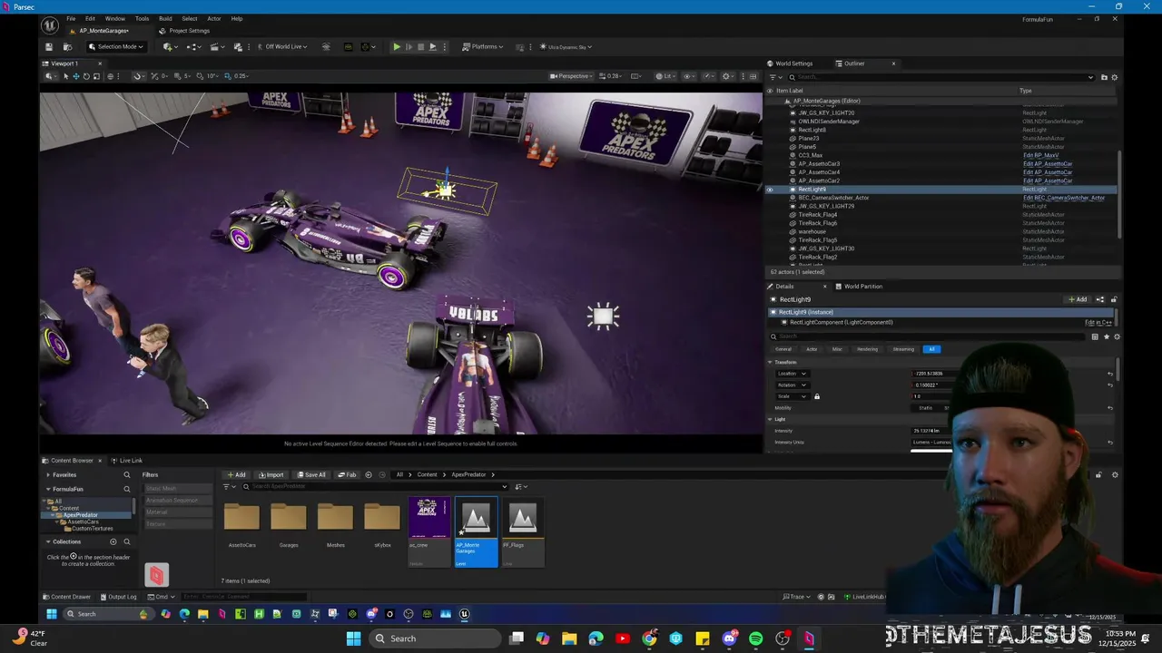
Task: Open the AssettoCars folder thumbnail
Action: coord(242,518)
